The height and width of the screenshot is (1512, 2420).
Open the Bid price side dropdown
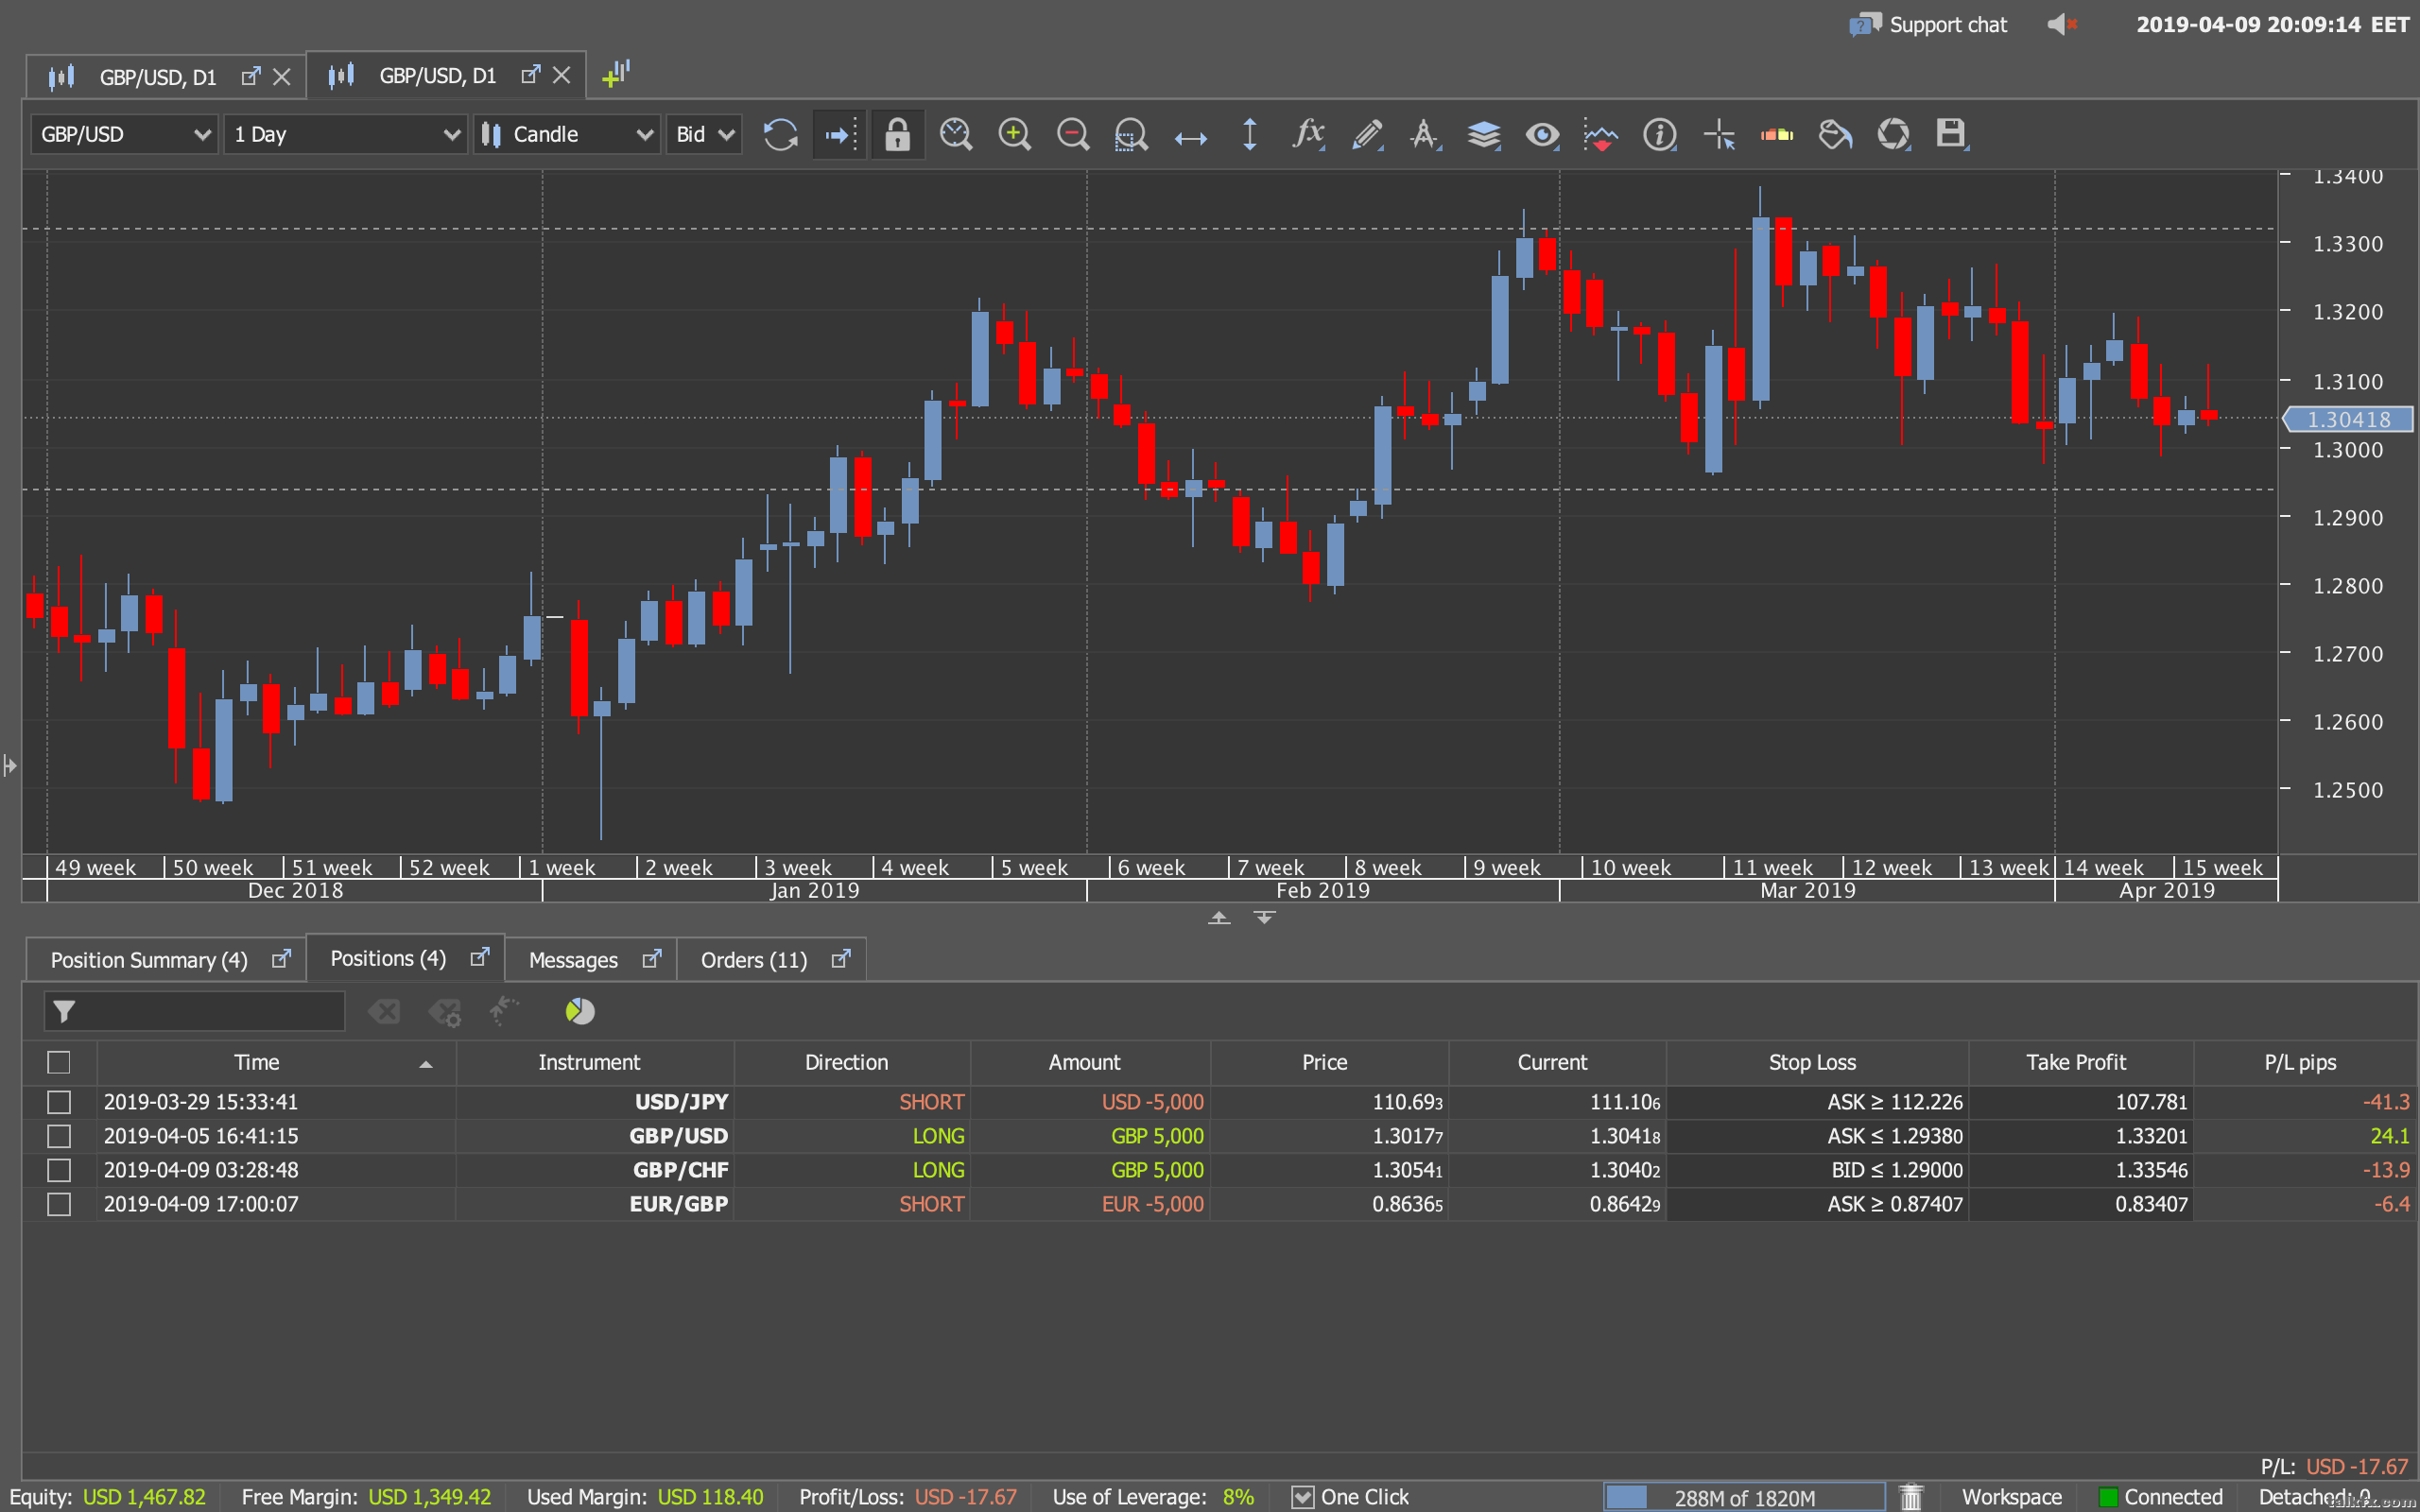704,134
